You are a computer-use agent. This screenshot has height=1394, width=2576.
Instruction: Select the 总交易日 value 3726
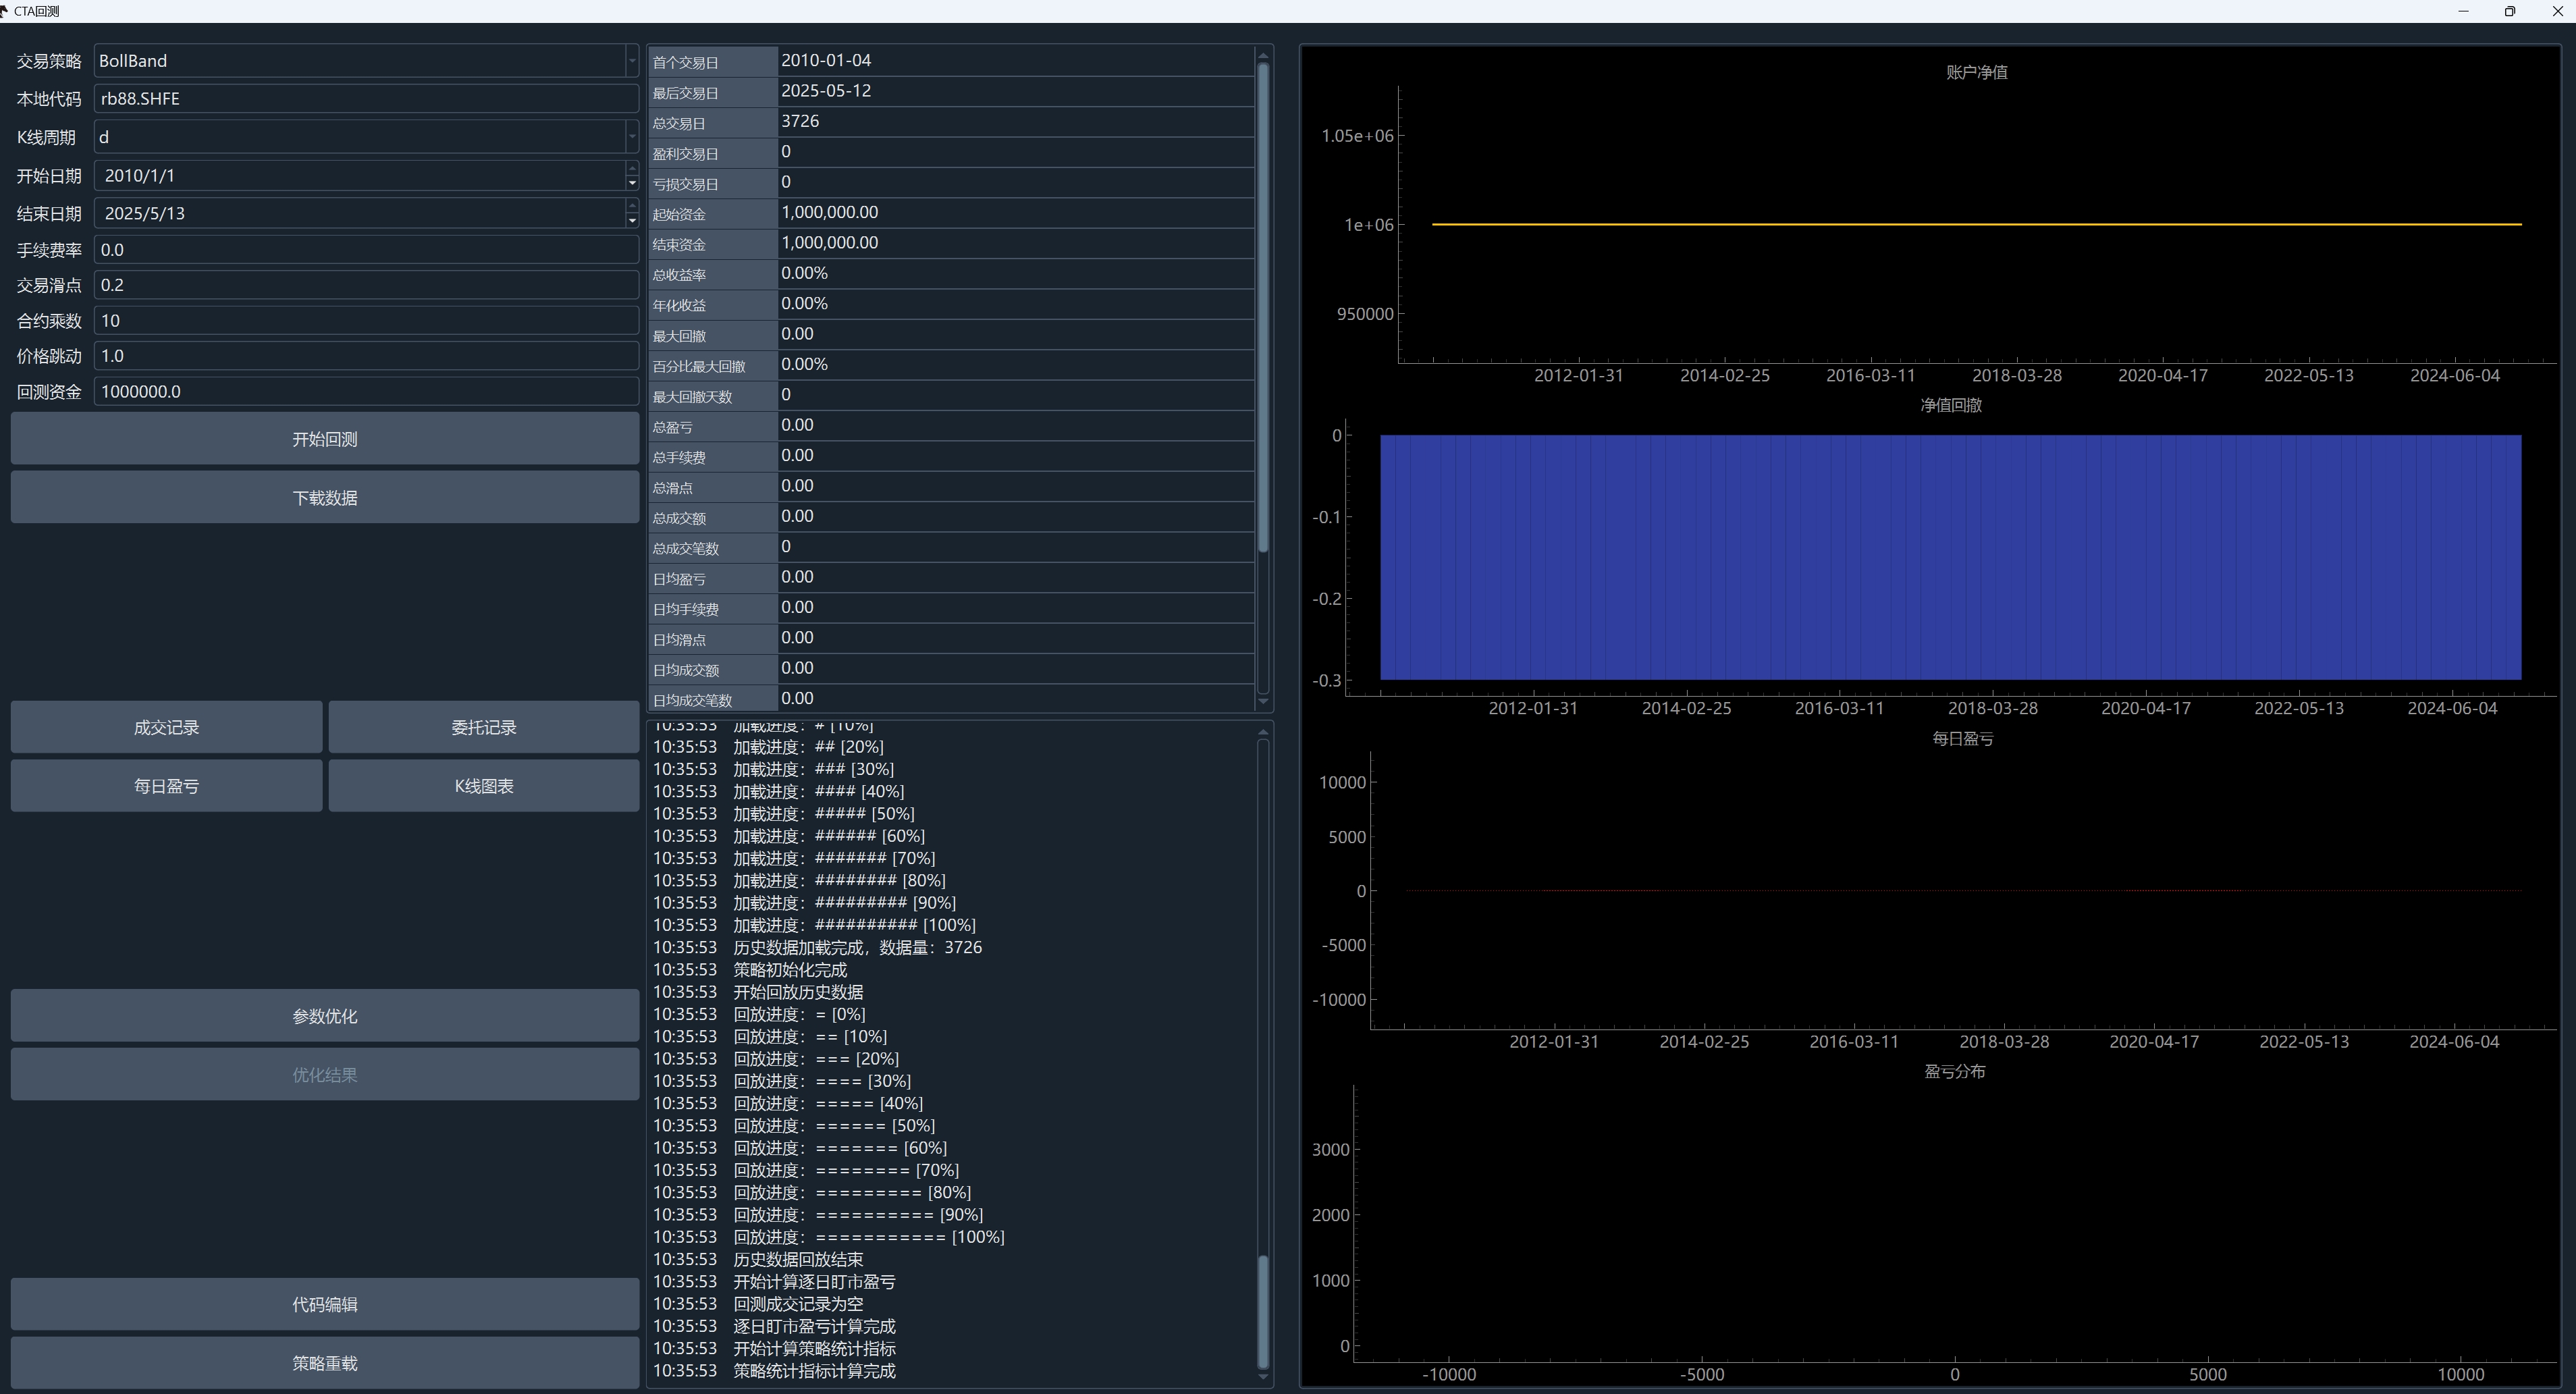[1016, 121]
